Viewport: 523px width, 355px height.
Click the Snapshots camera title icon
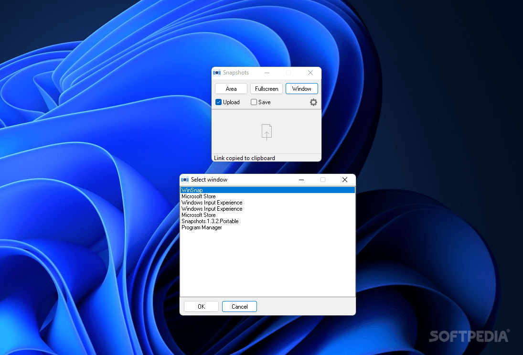pyautogui.click(x=217, y=73)
